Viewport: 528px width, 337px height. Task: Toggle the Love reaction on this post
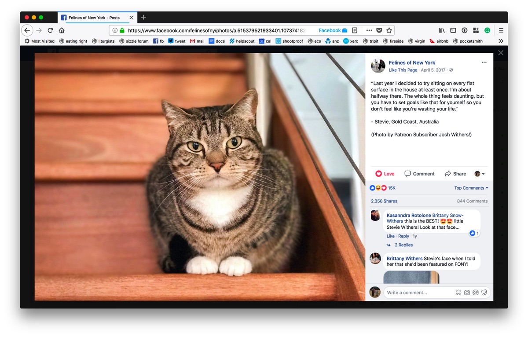pos(385,174)
